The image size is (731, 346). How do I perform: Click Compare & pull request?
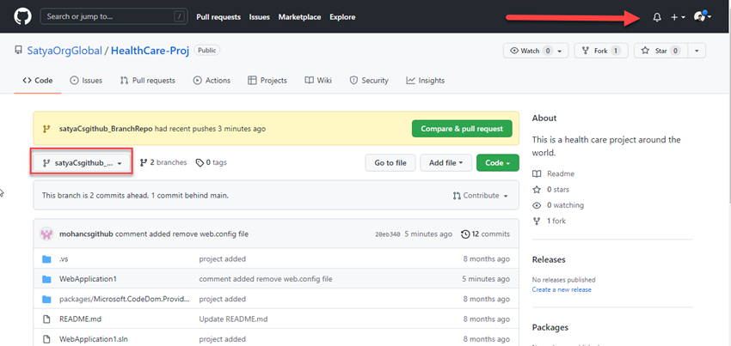tap(462, 129)
